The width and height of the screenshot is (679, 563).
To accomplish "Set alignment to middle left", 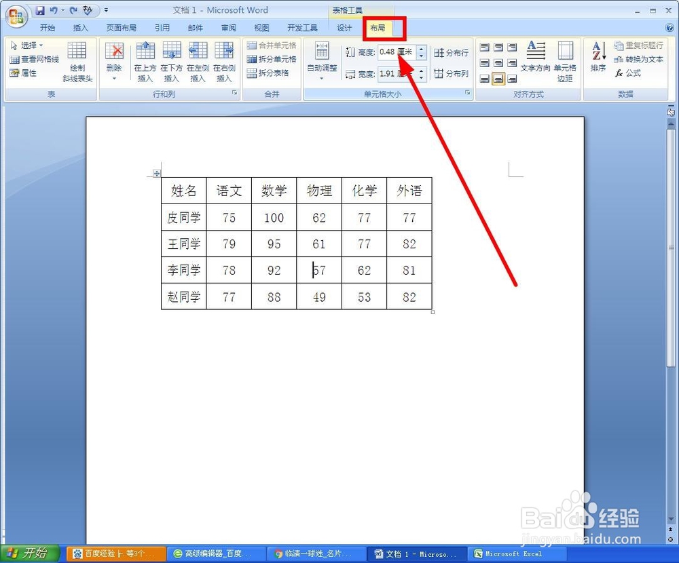I will (x=485, y=63).
